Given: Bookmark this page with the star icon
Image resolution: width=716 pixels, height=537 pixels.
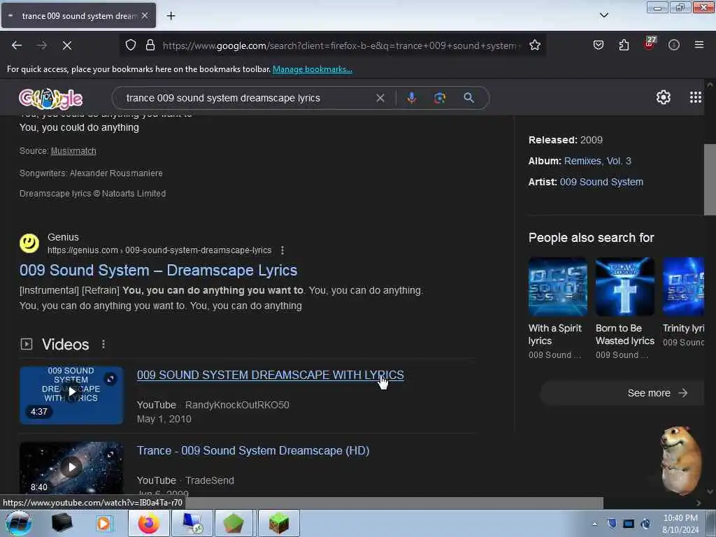Looking at the screenshot, I should [535, 45].
